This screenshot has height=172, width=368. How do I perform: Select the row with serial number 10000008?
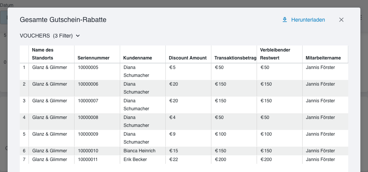pyautogui.click(x=88, y=117)
